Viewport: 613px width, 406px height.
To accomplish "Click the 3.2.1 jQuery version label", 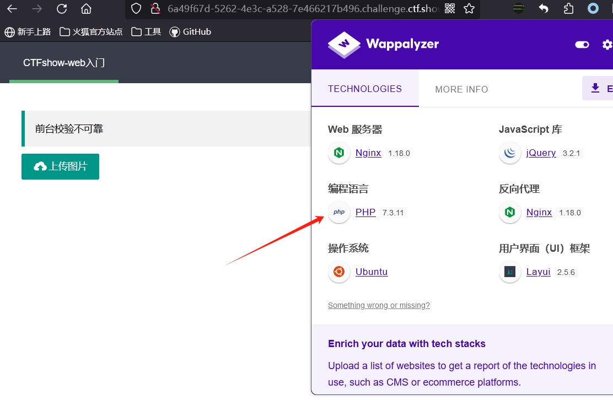I will (571, 153).
